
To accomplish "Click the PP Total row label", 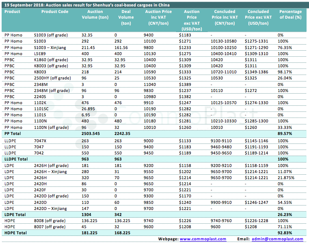I will click(x=13, y=133).
